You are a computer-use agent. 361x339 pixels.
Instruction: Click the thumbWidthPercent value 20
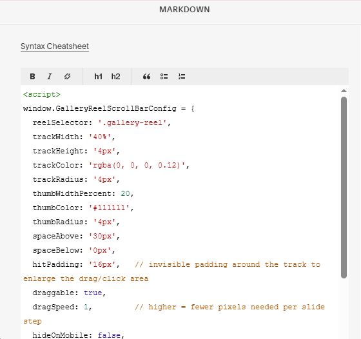click(125, 193)
